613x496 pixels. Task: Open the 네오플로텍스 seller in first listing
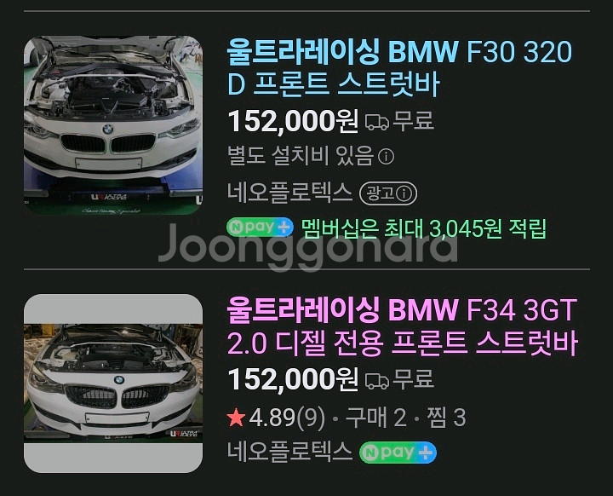click(290, 193)
